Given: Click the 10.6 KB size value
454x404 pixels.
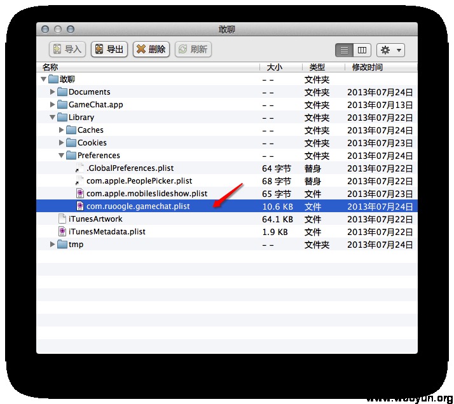Looking at the screenshot, I should [x=278, y=206].
